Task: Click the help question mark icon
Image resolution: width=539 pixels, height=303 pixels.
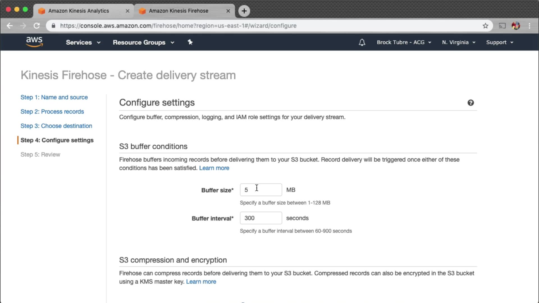Action: point(471,103)
